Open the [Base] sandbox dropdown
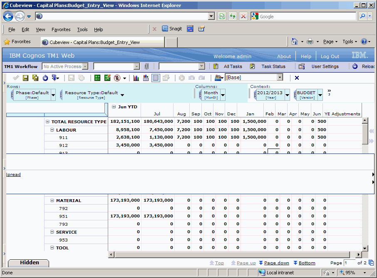Image resolution: width=377 pixels, height=278 pixels. coord(280,78)
